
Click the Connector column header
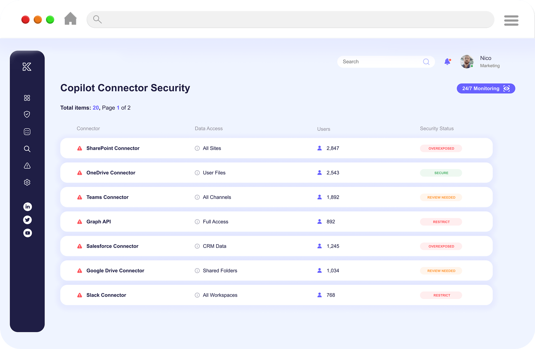(x=88, y=128)
